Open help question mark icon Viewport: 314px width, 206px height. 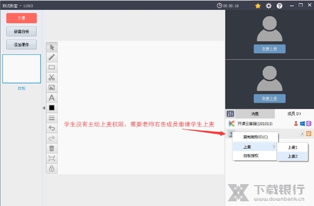(279, 6)
